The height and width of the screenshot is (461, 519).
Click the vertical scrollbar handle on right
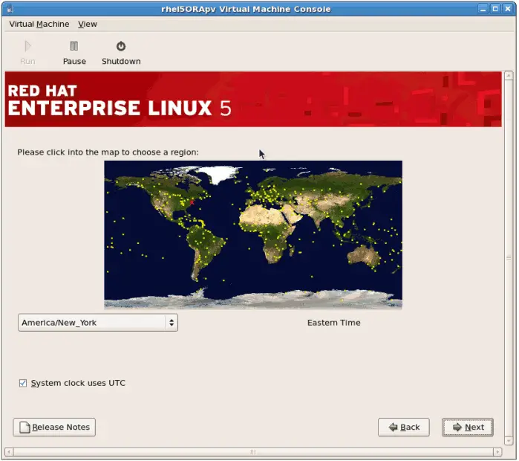[x=509, y=258]
